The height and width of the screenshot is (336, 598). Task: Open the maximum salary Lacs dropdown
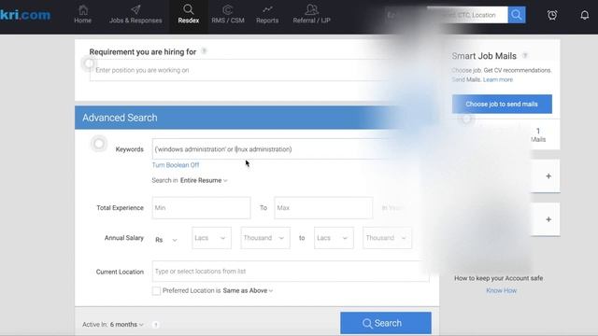pos(334,238)
